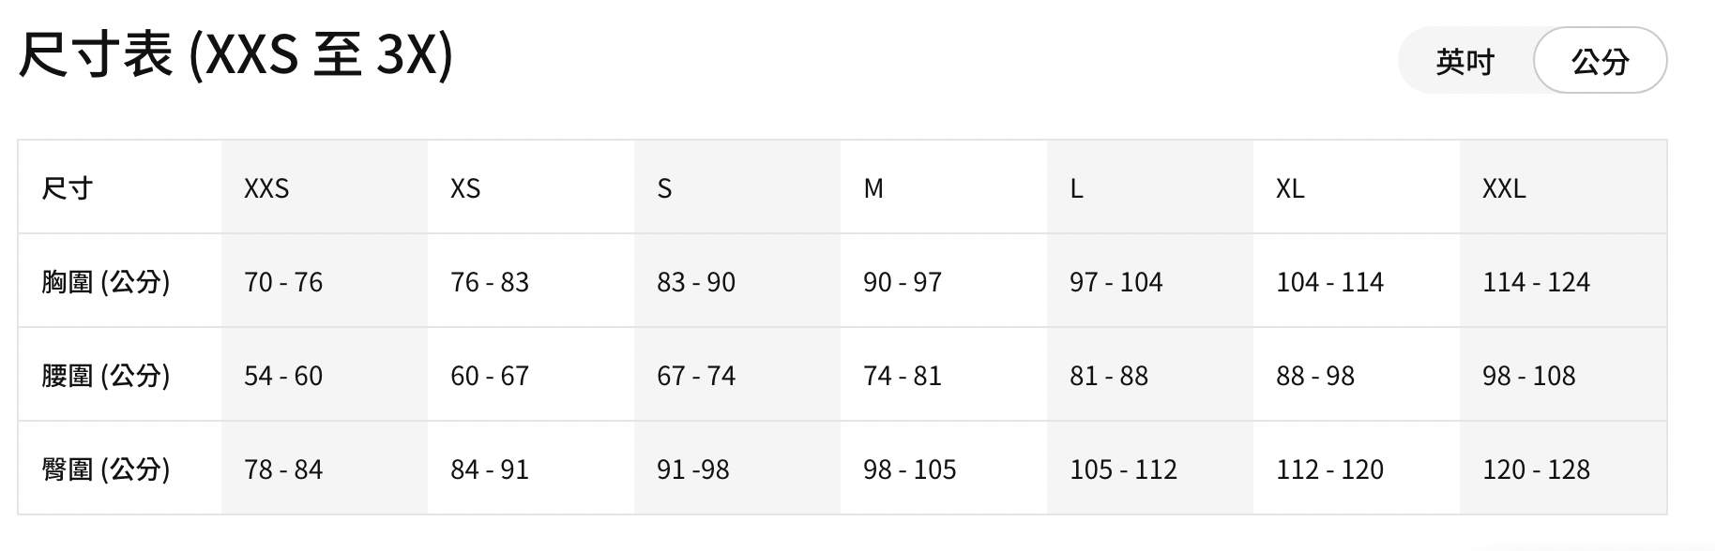1715x551 pixels.
Task: Click the XL size column header
Action: pyautogui.click(x=1290, y=188)
